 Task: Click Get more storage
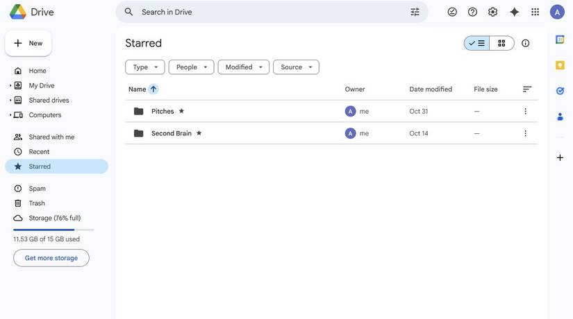[x=51, y=258]
